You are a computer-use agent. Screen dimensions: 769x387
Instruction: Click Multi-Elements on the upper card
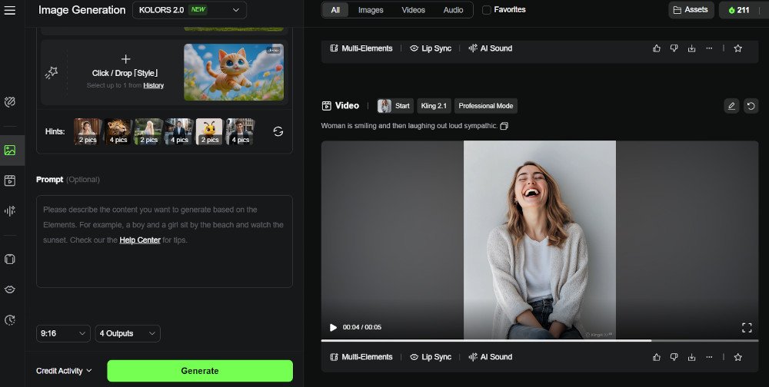(x=361, y=48)
